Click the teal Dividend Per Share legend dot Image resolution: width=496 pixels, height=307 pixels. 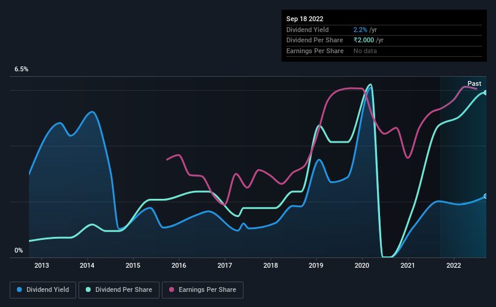click(88, 289)
